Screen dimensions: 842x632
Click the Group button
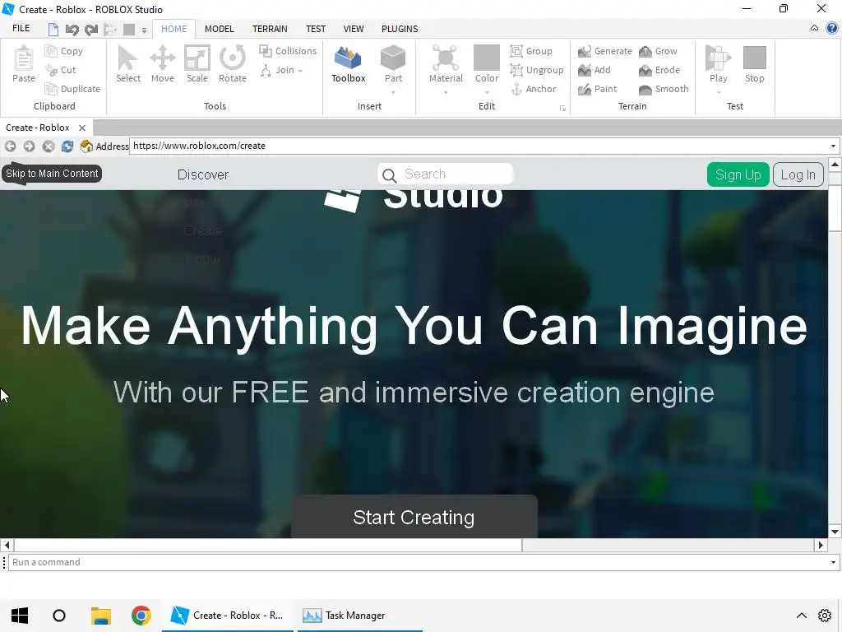(x=531, y=51)
